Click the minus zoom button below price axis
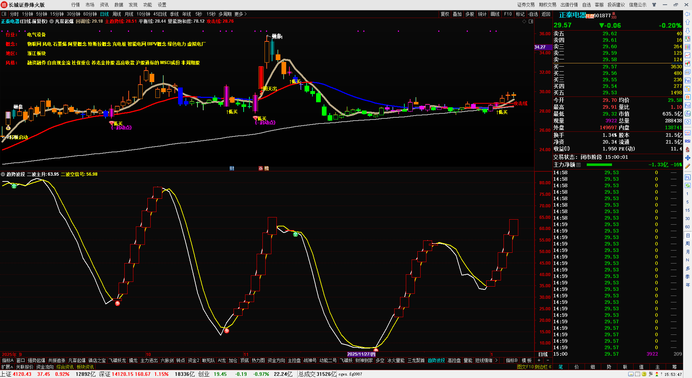Viewport: 692px width, 378px height. (x=547, y=360)
